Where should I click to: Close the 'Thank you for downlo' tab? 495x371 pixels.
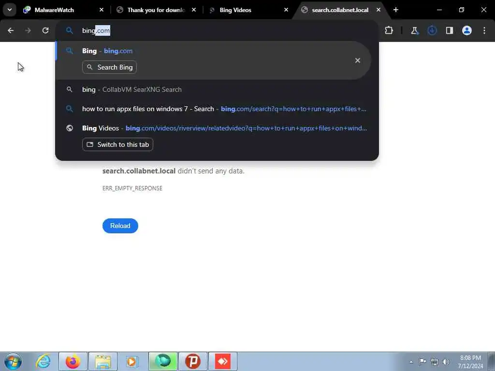pyautogui.click(x=194, y=10)
